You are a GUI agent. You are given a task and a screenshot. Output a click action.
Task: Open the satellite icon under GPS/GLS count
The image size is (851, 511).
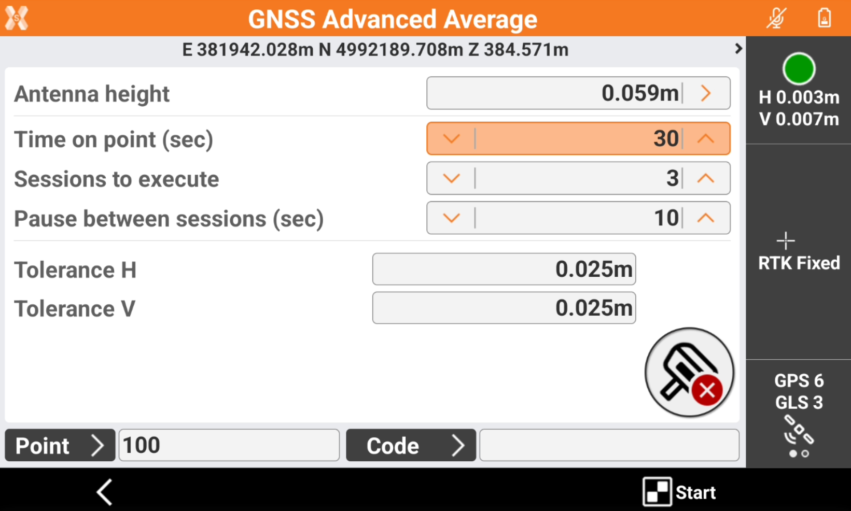[x=799, y=431]
